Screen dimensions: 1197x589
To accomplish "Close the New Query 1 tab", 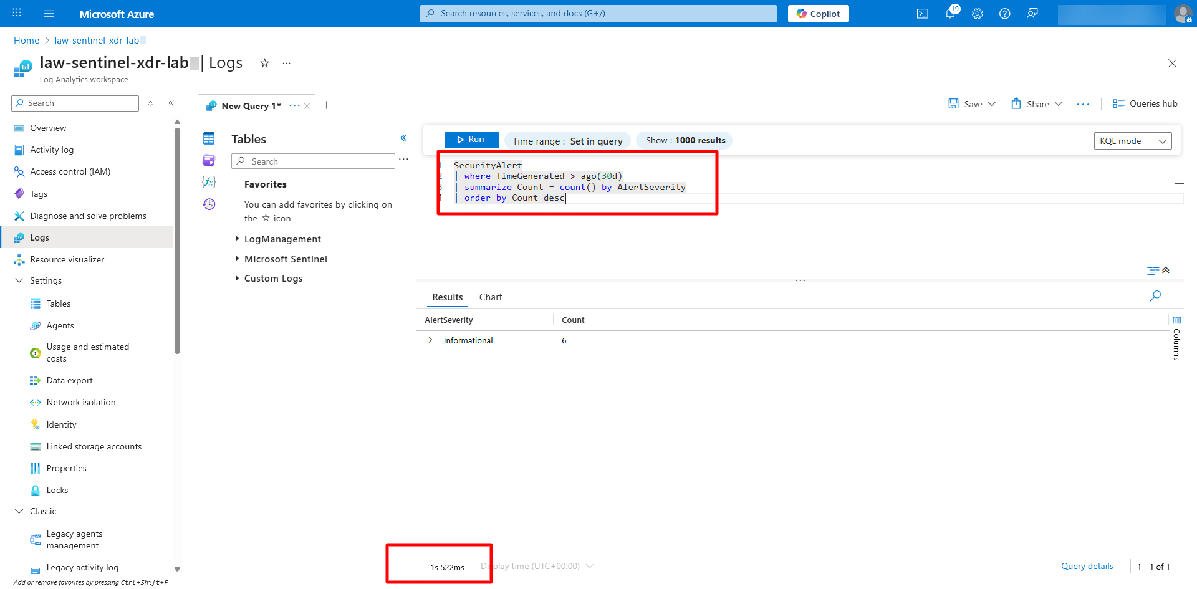I will coord(307,106).
